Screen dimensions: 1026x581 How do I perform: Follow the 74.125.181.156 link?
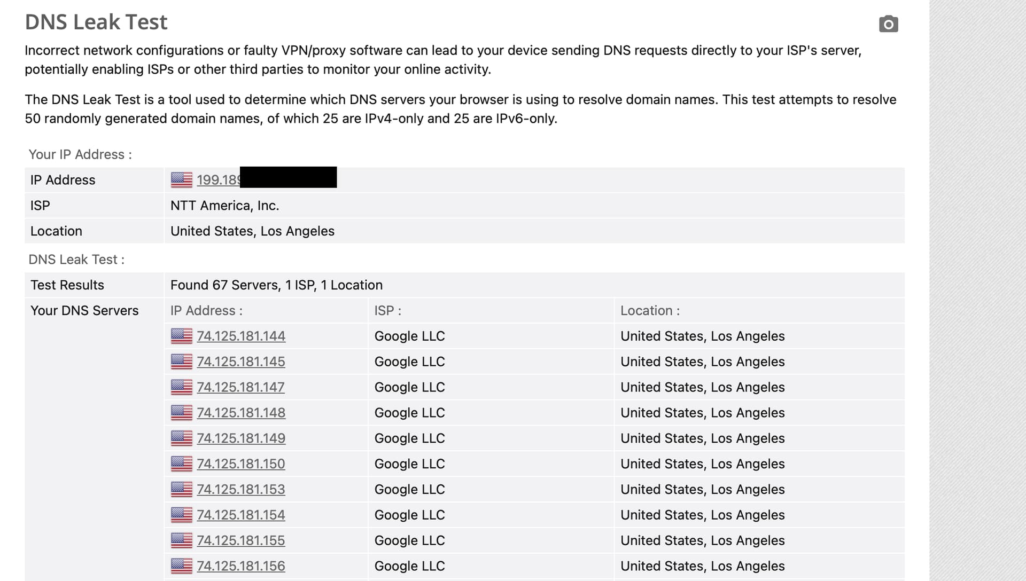click(x=241, y=566)
